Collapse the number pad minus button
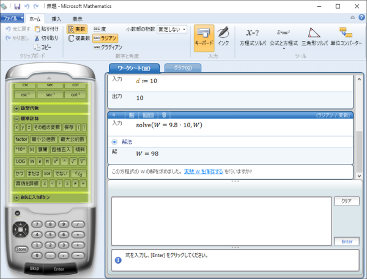367x279 pixels. tap(17, 214)
